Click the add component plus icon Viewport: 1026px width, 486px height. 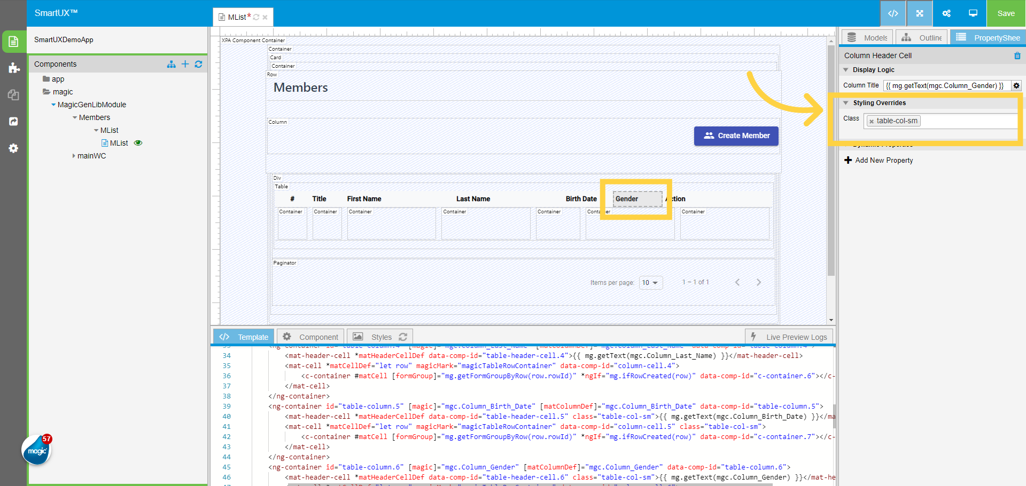tap(185, 64)
